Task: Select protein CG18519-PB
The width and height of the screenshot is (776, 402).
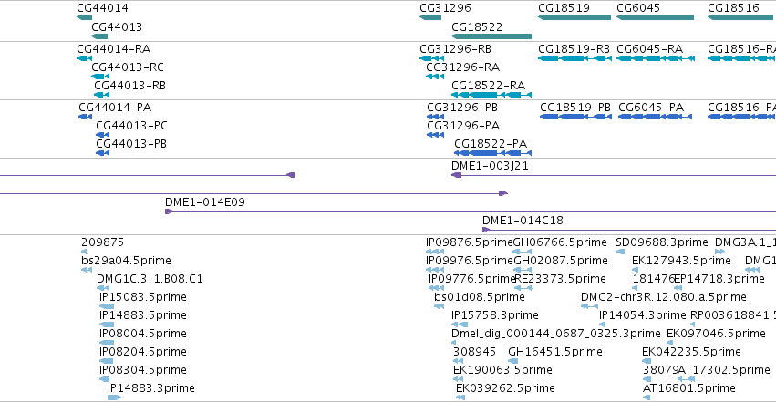Action: (x=575, y=117)
